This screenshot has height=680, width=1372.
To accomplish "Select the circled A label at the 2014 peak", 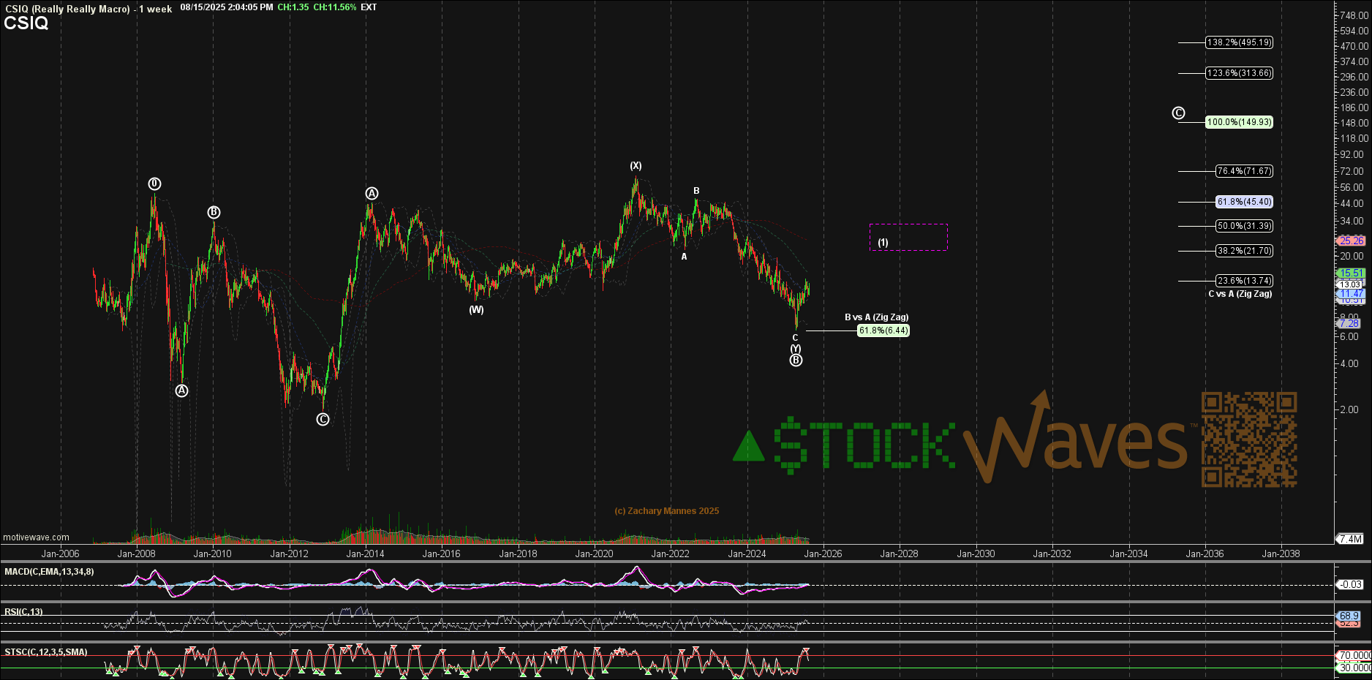I will [x=372, y=194].
